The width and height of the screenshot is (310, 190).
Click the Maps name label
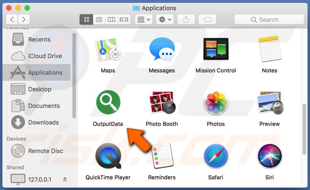[108, 70]
